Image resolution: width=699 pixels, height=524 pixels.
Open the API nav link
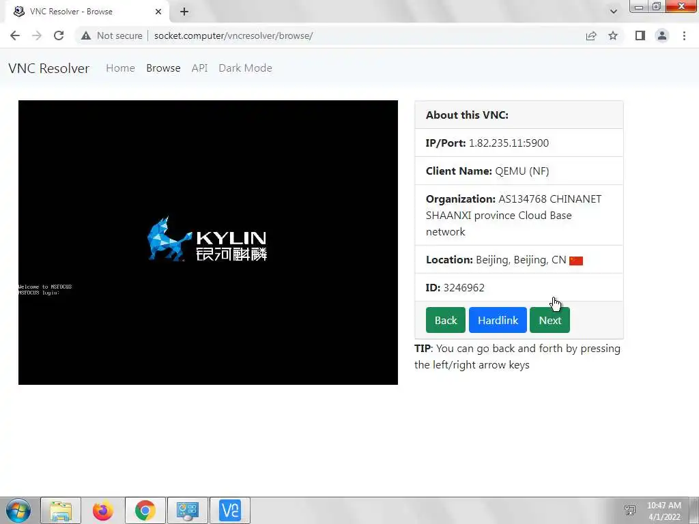click(200, 68)
